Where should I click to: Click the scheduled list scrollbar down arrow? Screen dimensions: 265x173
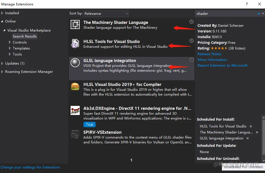pyautogui.click(x=264, y=161)
